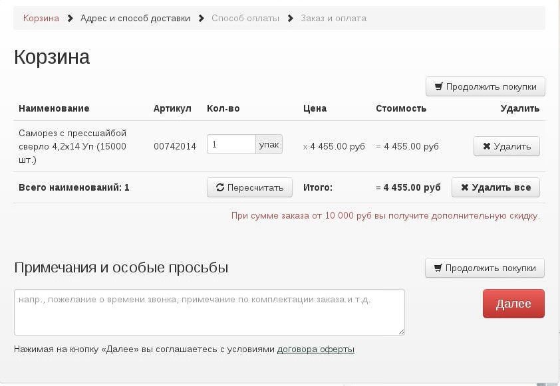The width and height of the screenshot is (560, 386).
Task: Click the X icon on Удалить все
Action: [464, 188]
